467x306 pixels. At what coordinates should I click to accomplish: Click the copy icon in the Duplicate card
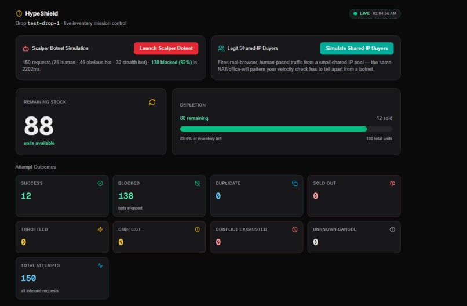295,183
